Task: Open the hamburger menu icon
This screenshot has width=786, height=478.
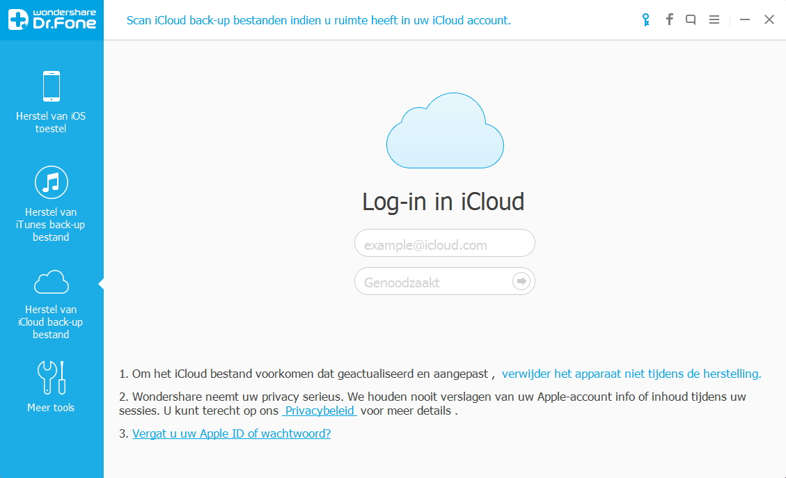Action: tap(714, 19)
